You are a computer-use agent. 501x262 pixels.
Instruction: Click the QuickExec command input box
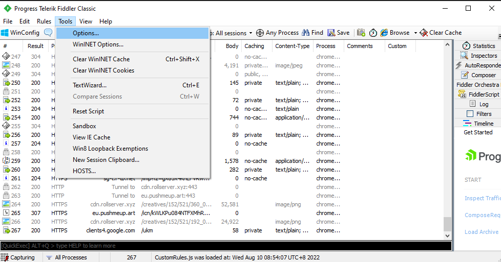225,246
